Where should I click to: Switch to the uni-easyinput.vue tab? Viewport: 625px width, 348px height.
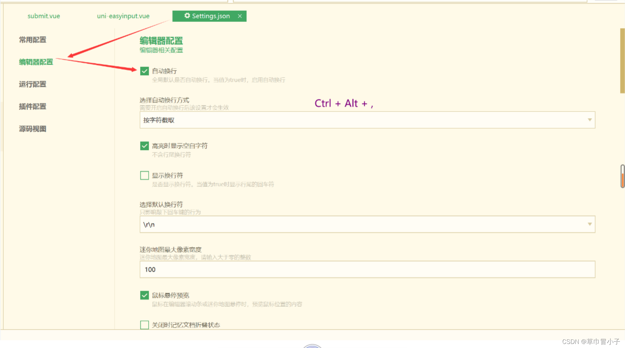point(123,16)
